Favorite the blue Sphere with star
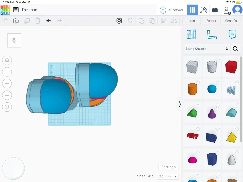The width and height of the screenshot is (243, 182). tap(217, 82)
